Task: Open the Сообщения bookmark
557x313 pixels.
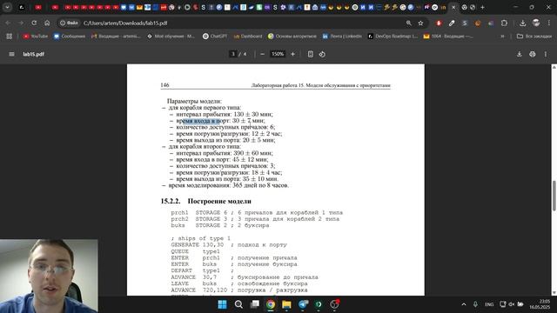Action: [70, 37]
